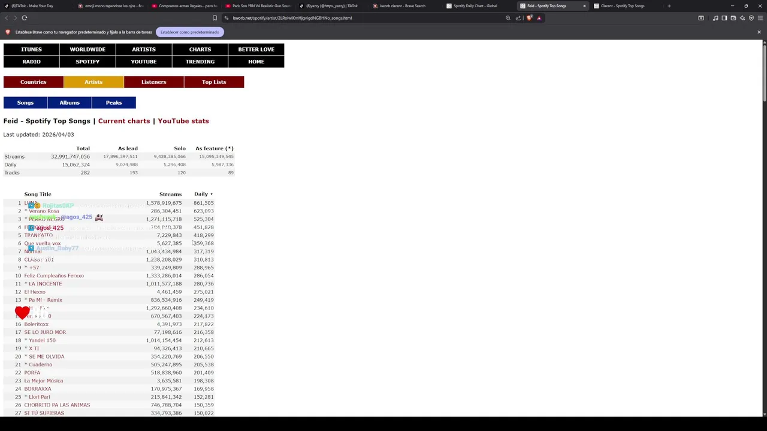This screenshot has height=431, width=767.
Task: Click the extension icon left of playlist icon
Action: (x=701, y=18)
